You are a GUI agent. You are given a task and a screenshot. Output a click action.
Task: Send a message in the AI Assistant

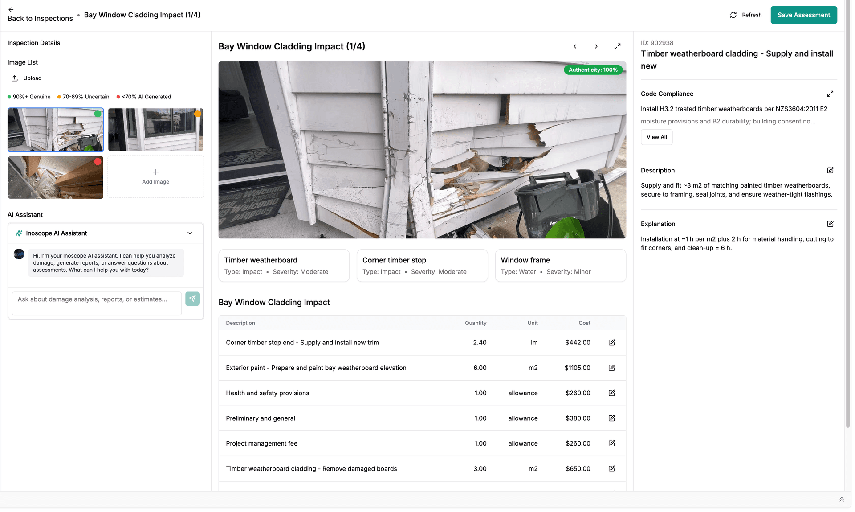(192, 299)
